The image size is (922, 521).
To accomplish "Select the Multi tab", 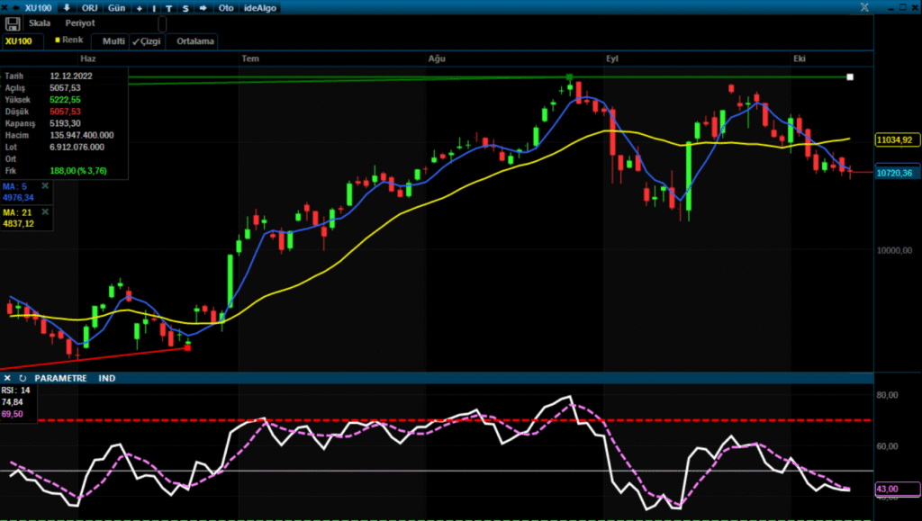I will pos(113,41).
